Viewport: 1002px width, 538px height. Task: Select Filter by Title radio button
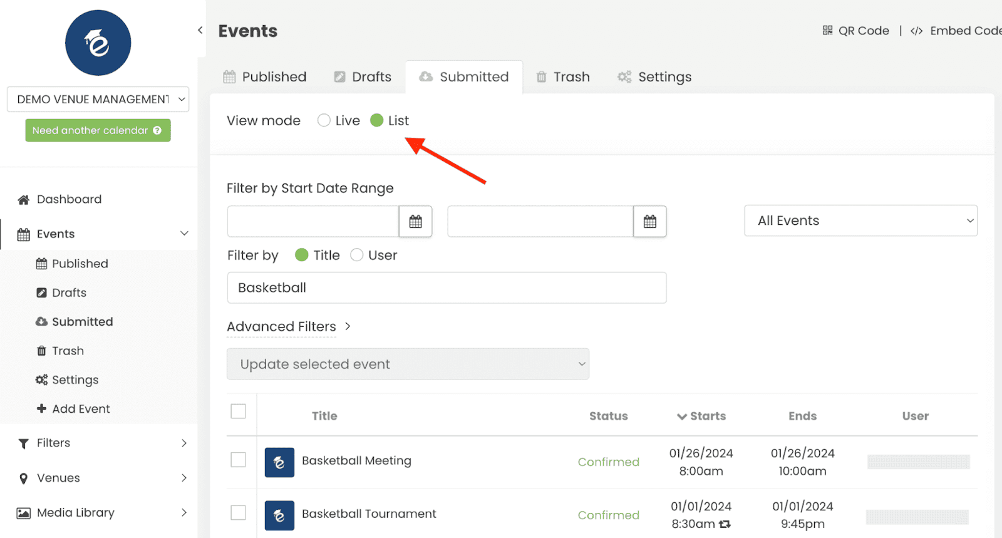pos(302,255)
